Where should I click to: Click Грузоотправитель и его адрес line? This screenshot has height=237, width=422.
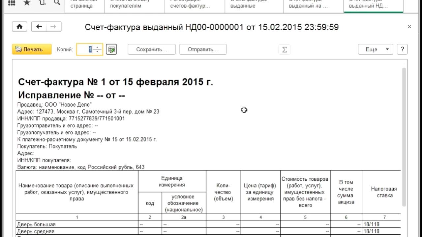point(58,125)
